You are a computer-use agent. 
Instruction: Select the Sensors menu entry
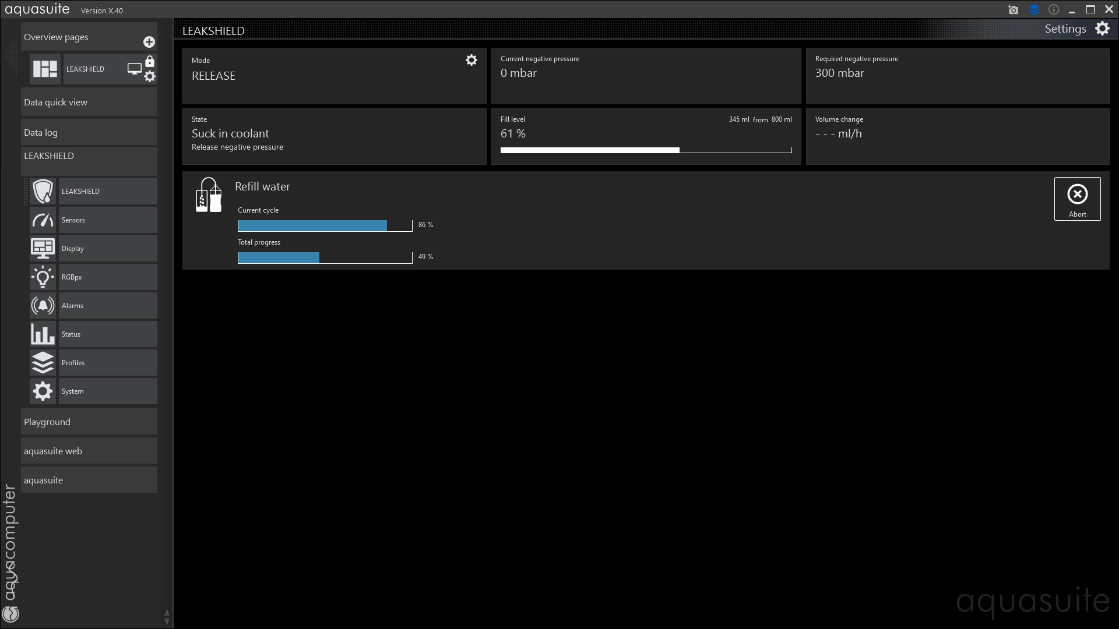click(108, 220)
